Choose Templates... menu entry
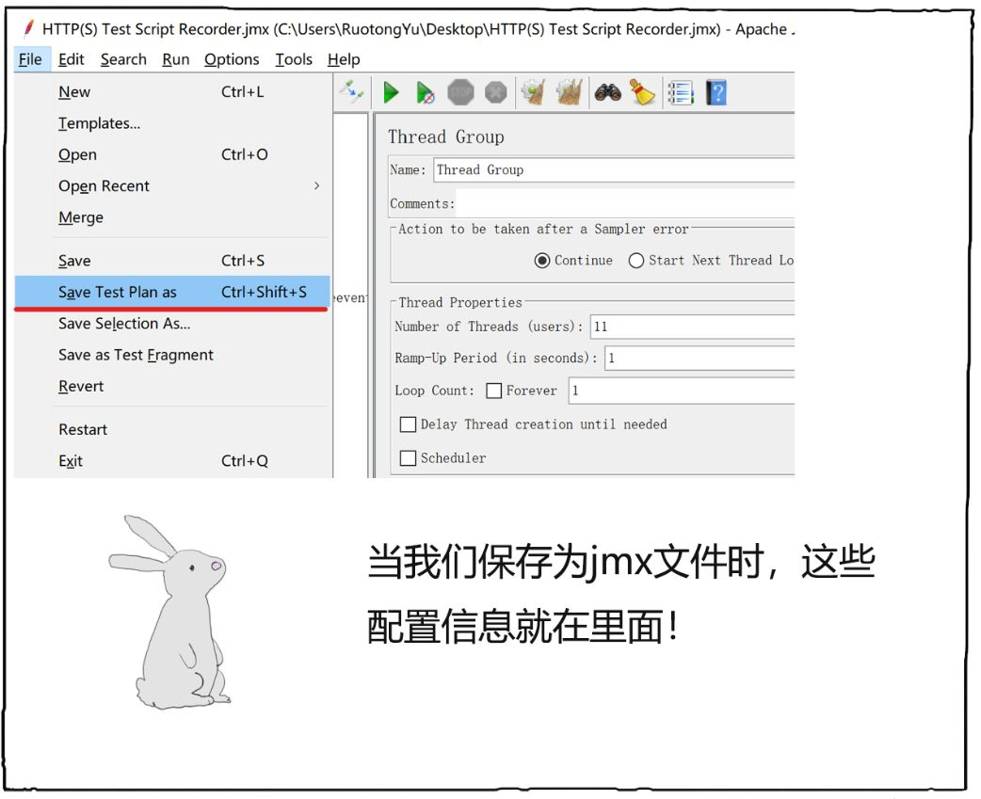The width and height of the screenshot is (981, 799). 172,123
